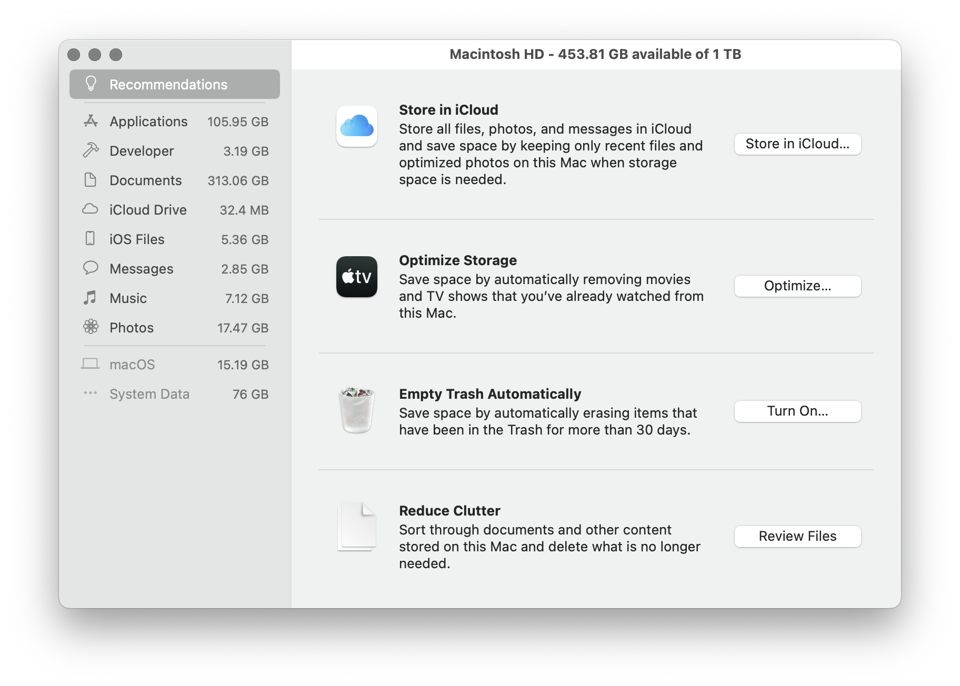Click the Photos flower icon
The width and height of the screenshot is (960, 686).
pyautogui.click(x=91, y=327)
